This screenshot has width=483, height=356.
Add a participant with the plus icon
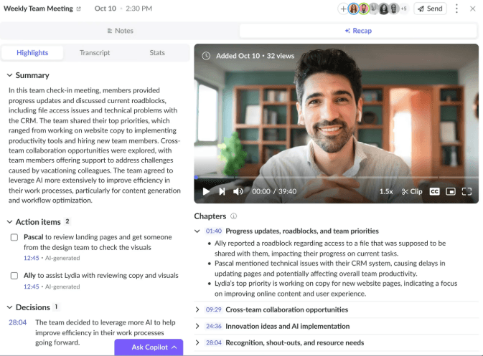tap(343, 9)
